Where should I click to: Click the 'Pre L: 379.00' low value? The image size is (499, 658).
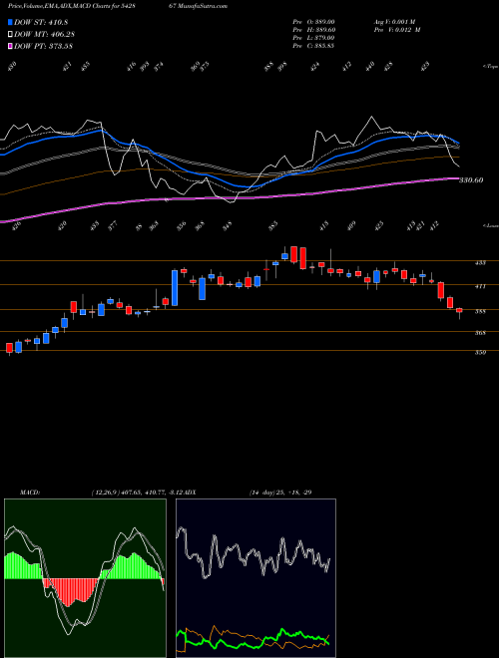(x=313, y=38)
